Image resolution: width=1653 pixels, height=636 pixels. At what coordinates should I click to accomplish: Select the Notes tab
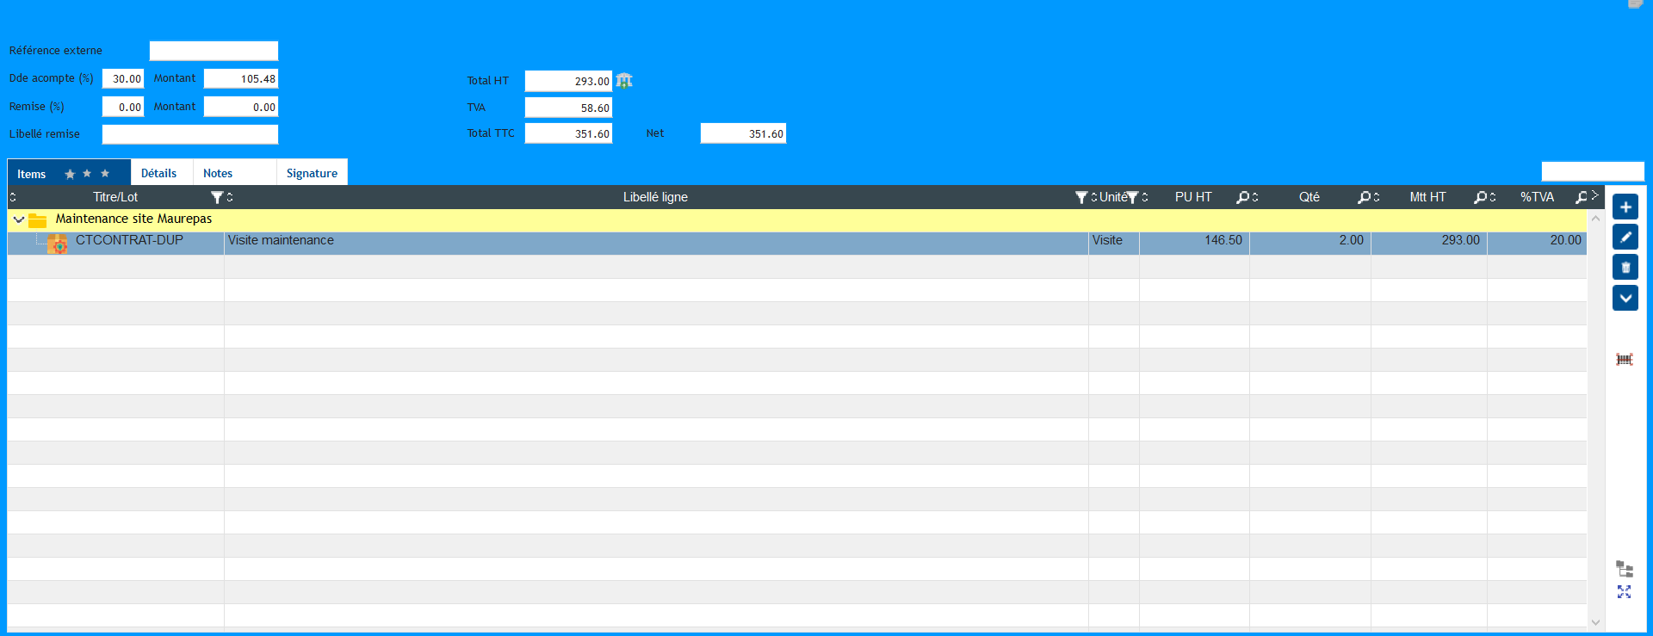(218, 173)
